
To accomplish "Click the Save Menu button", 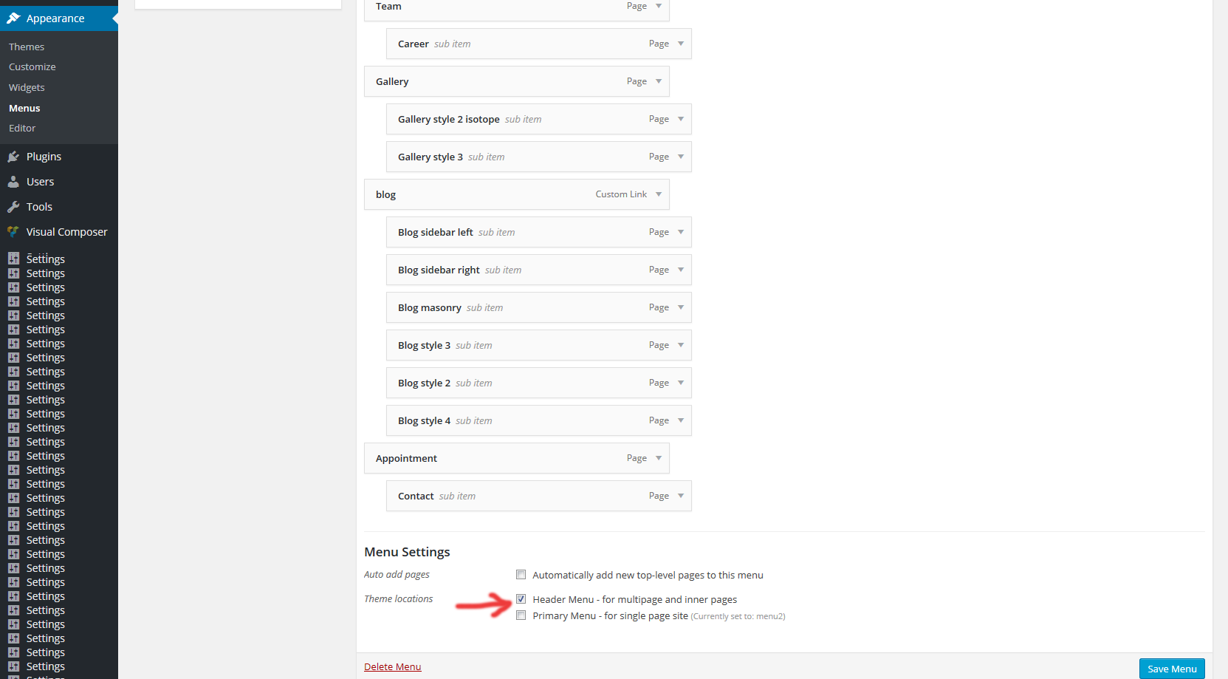I will click(x=1171, y=669).
